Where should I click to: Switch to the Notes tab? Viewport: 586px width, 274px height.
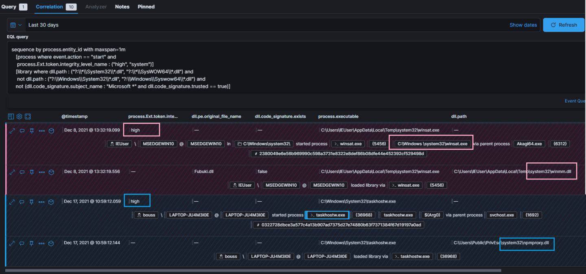click(122, 6)
